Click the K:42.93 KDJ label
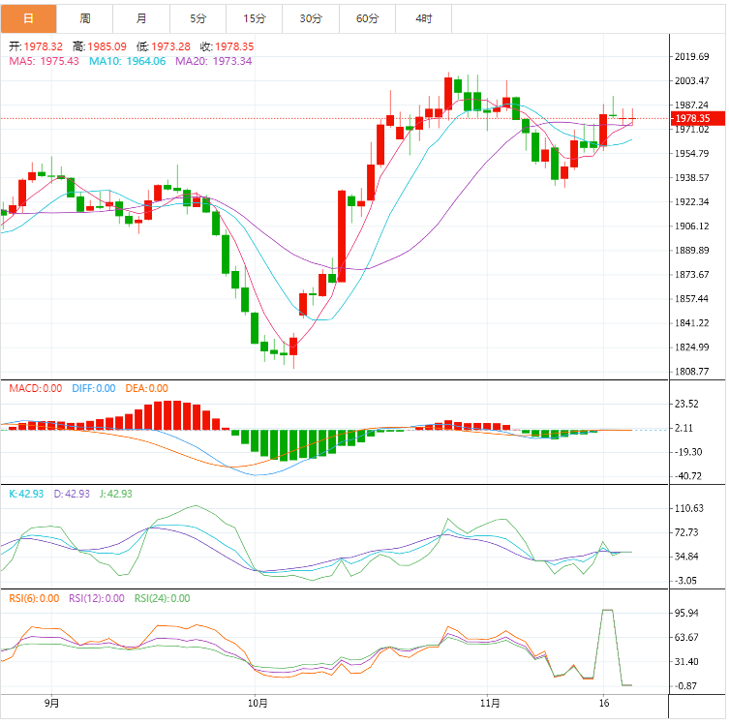Screen dimensions: 729x724 26,494
